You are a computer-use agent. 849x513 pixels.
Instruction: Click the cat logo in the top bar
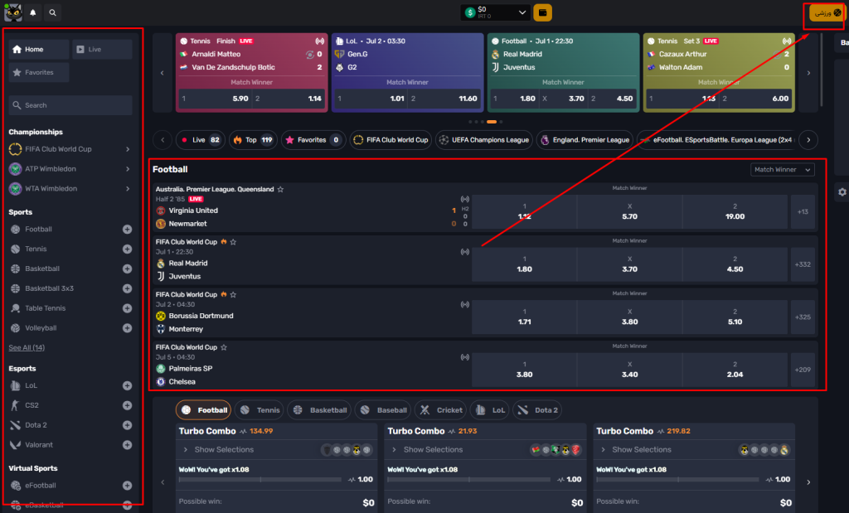[x=13, y=12]
